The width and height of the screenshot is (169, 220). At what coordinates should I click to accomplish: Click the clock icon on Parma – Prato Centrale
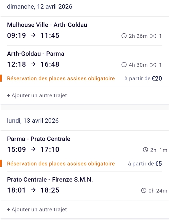146,150
